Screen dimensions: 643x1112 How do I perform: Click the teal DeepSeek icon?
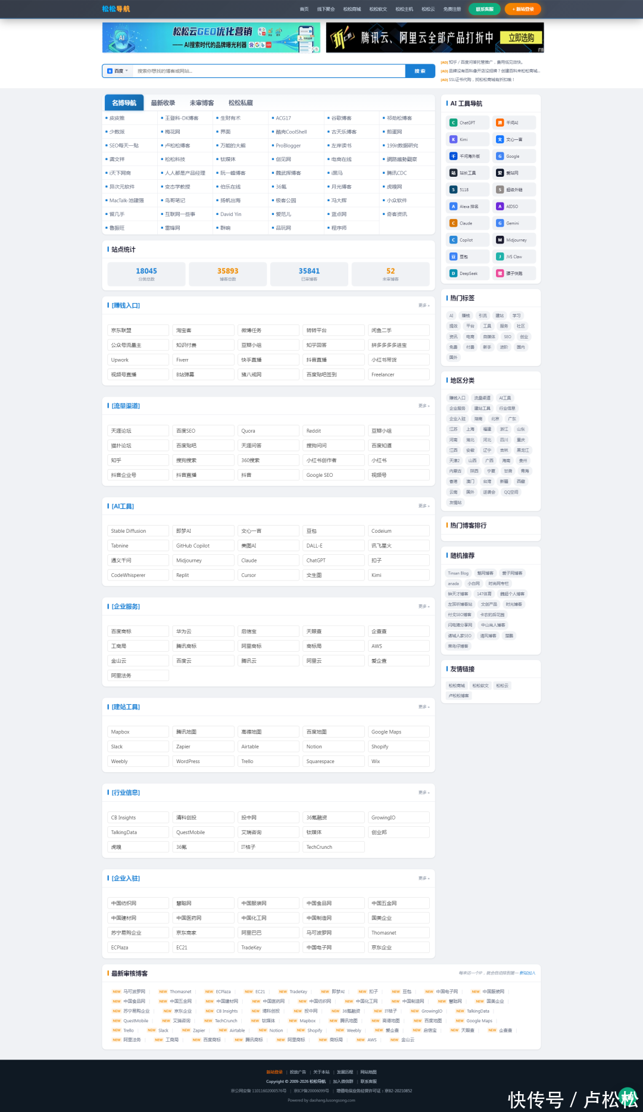[x=453, y=273]
